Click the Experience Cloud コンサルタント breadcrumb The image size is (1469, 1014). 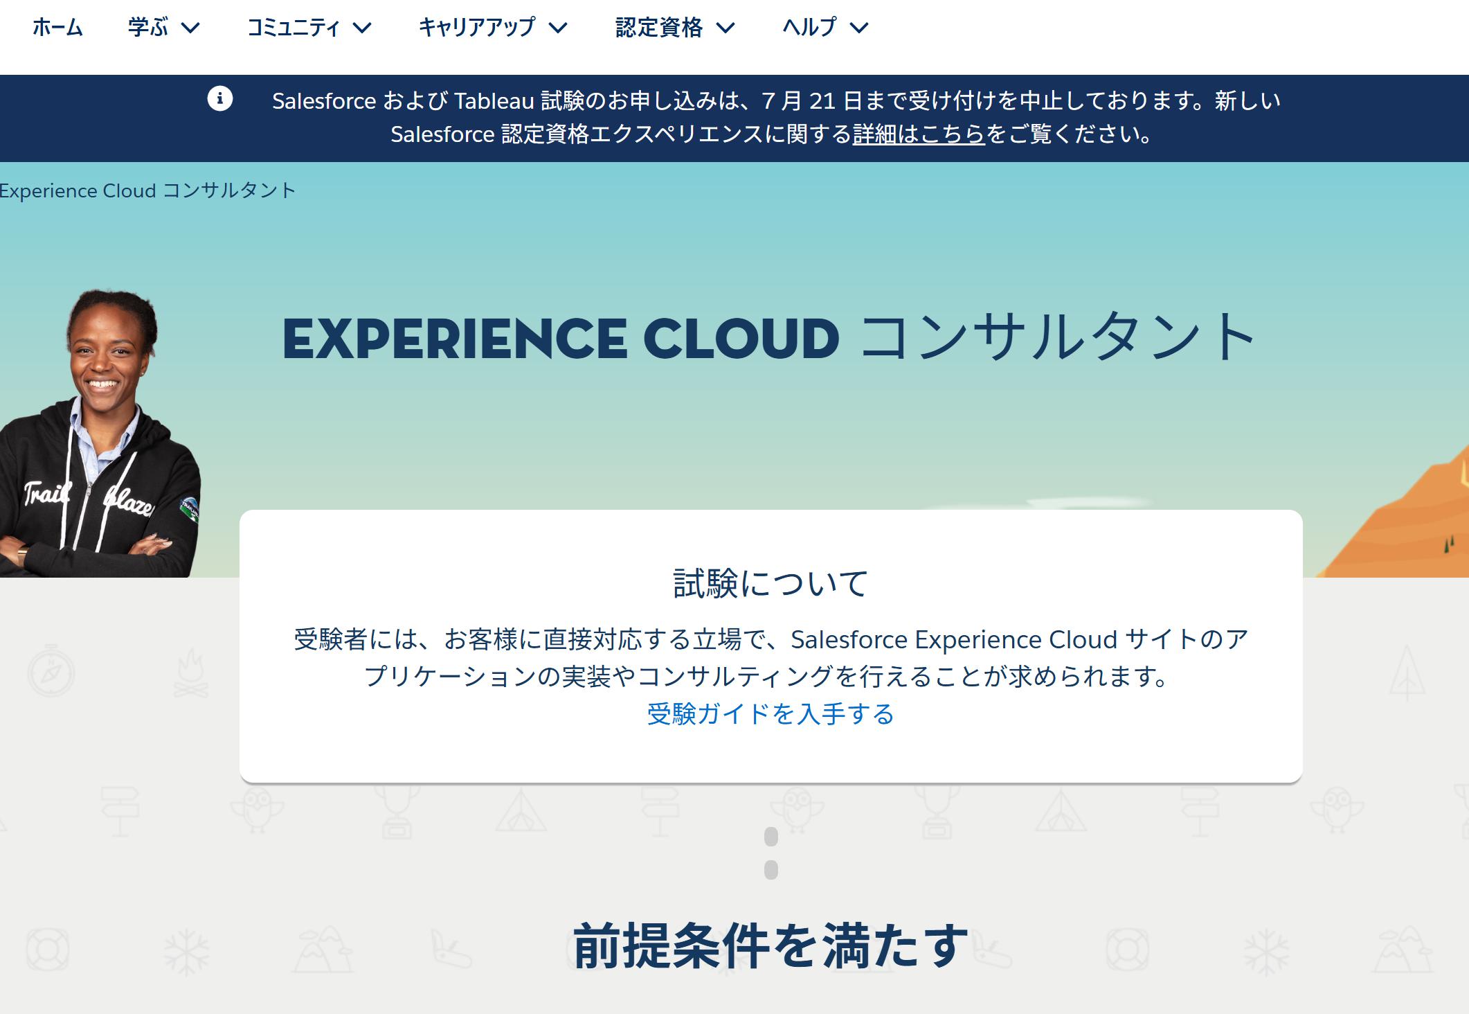point(147,190)
